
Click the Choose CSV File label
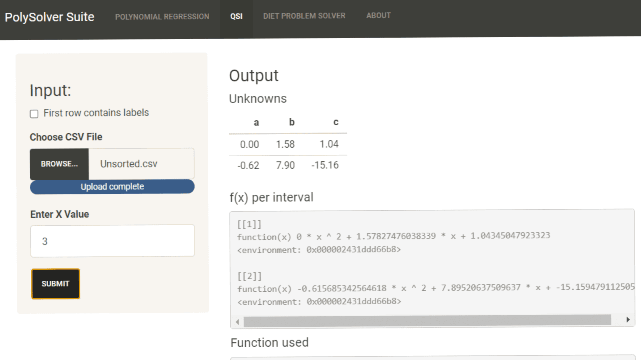[x=66, y=137]
